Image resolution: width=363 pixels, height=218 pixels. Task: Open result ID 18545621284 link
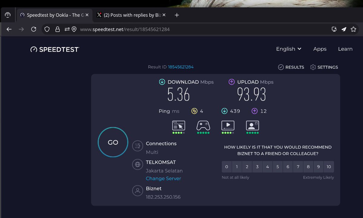pyautogui.click(x=181, y=67)
